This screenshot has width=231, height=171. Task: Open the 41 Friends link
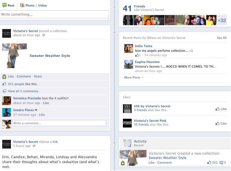(x=140, y=6)
